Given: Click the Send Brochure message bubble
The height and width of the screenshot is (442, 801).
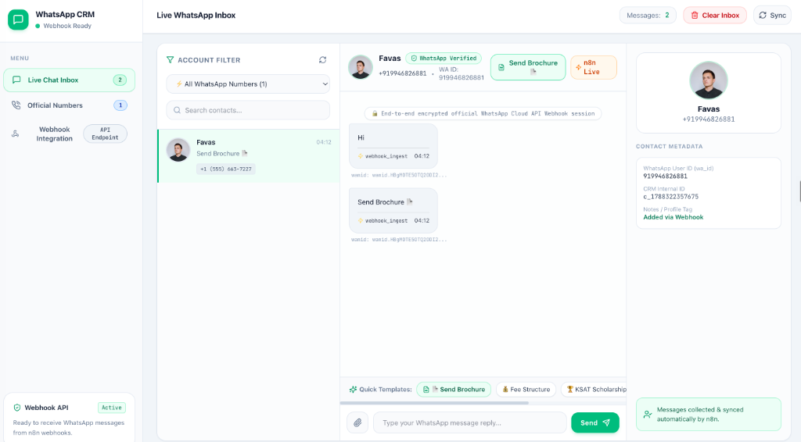Looking at the screenshot, I should coord(393,211).
